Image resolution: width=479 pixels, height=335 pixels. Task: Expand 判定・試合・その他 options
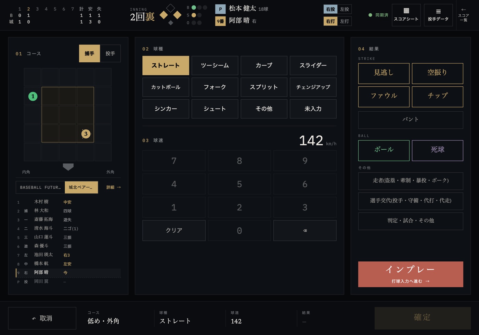point(411,221)
